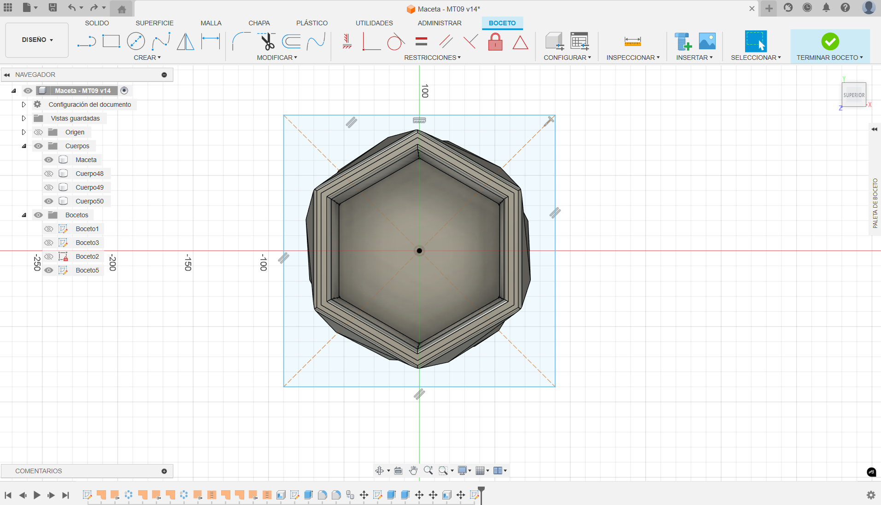Image resolution: width=881 pixels, height=505 pixels.
Task: Select the Sketch Dimension tool
Action: [211, 41]
